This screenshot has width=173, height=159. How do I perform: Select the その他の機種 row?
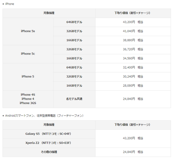[x=49, y=152]
